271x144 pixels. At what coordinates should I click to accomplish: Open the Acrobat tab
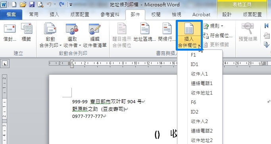pos(201,15)
